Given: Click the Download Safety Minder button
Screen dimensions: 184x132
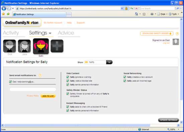Looking at the screenshot, I should pos(157,34).
